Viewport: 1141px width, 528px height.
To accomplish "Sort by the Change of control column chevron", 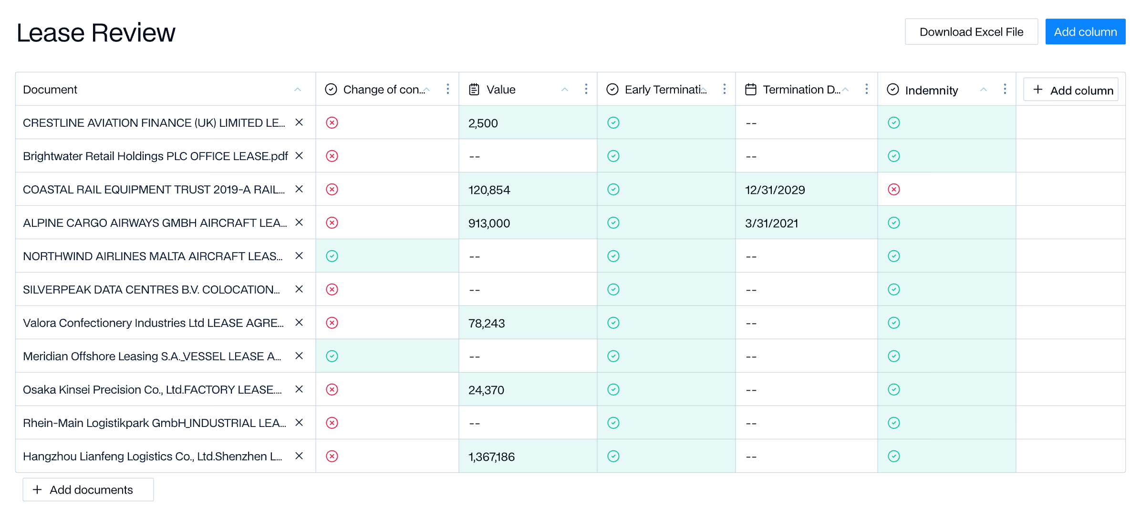I will click(427, 90).
